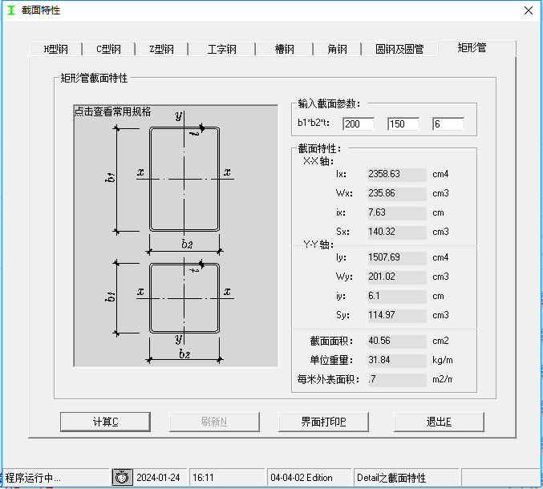Viewport: 543px width, 489px height.
Task: Click 点击查看常用规格 section diagram
Action: (176, 236)
